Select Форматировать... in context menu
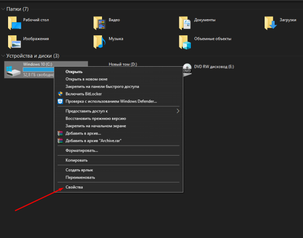 click(x=118, y=151)
